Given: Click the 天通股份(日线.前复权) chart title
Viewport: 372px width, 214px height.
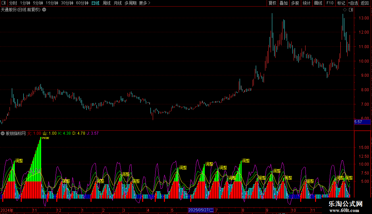Looking at the screenshot, I should pos(21,10).
